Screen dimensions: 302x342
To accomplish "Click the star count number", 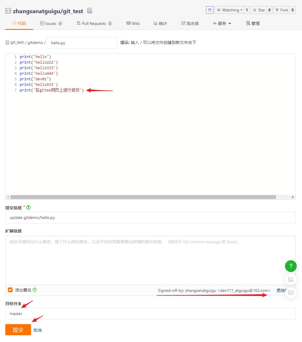I will click(269, 10).
